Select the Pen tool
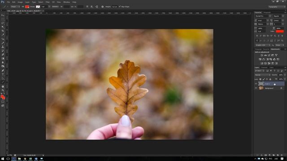Screen dimensions: 287x161 [3, 71]
